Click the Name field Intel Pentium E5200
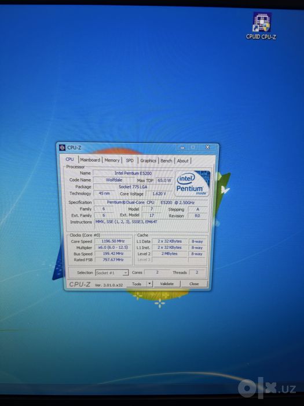 click(133, 173)
